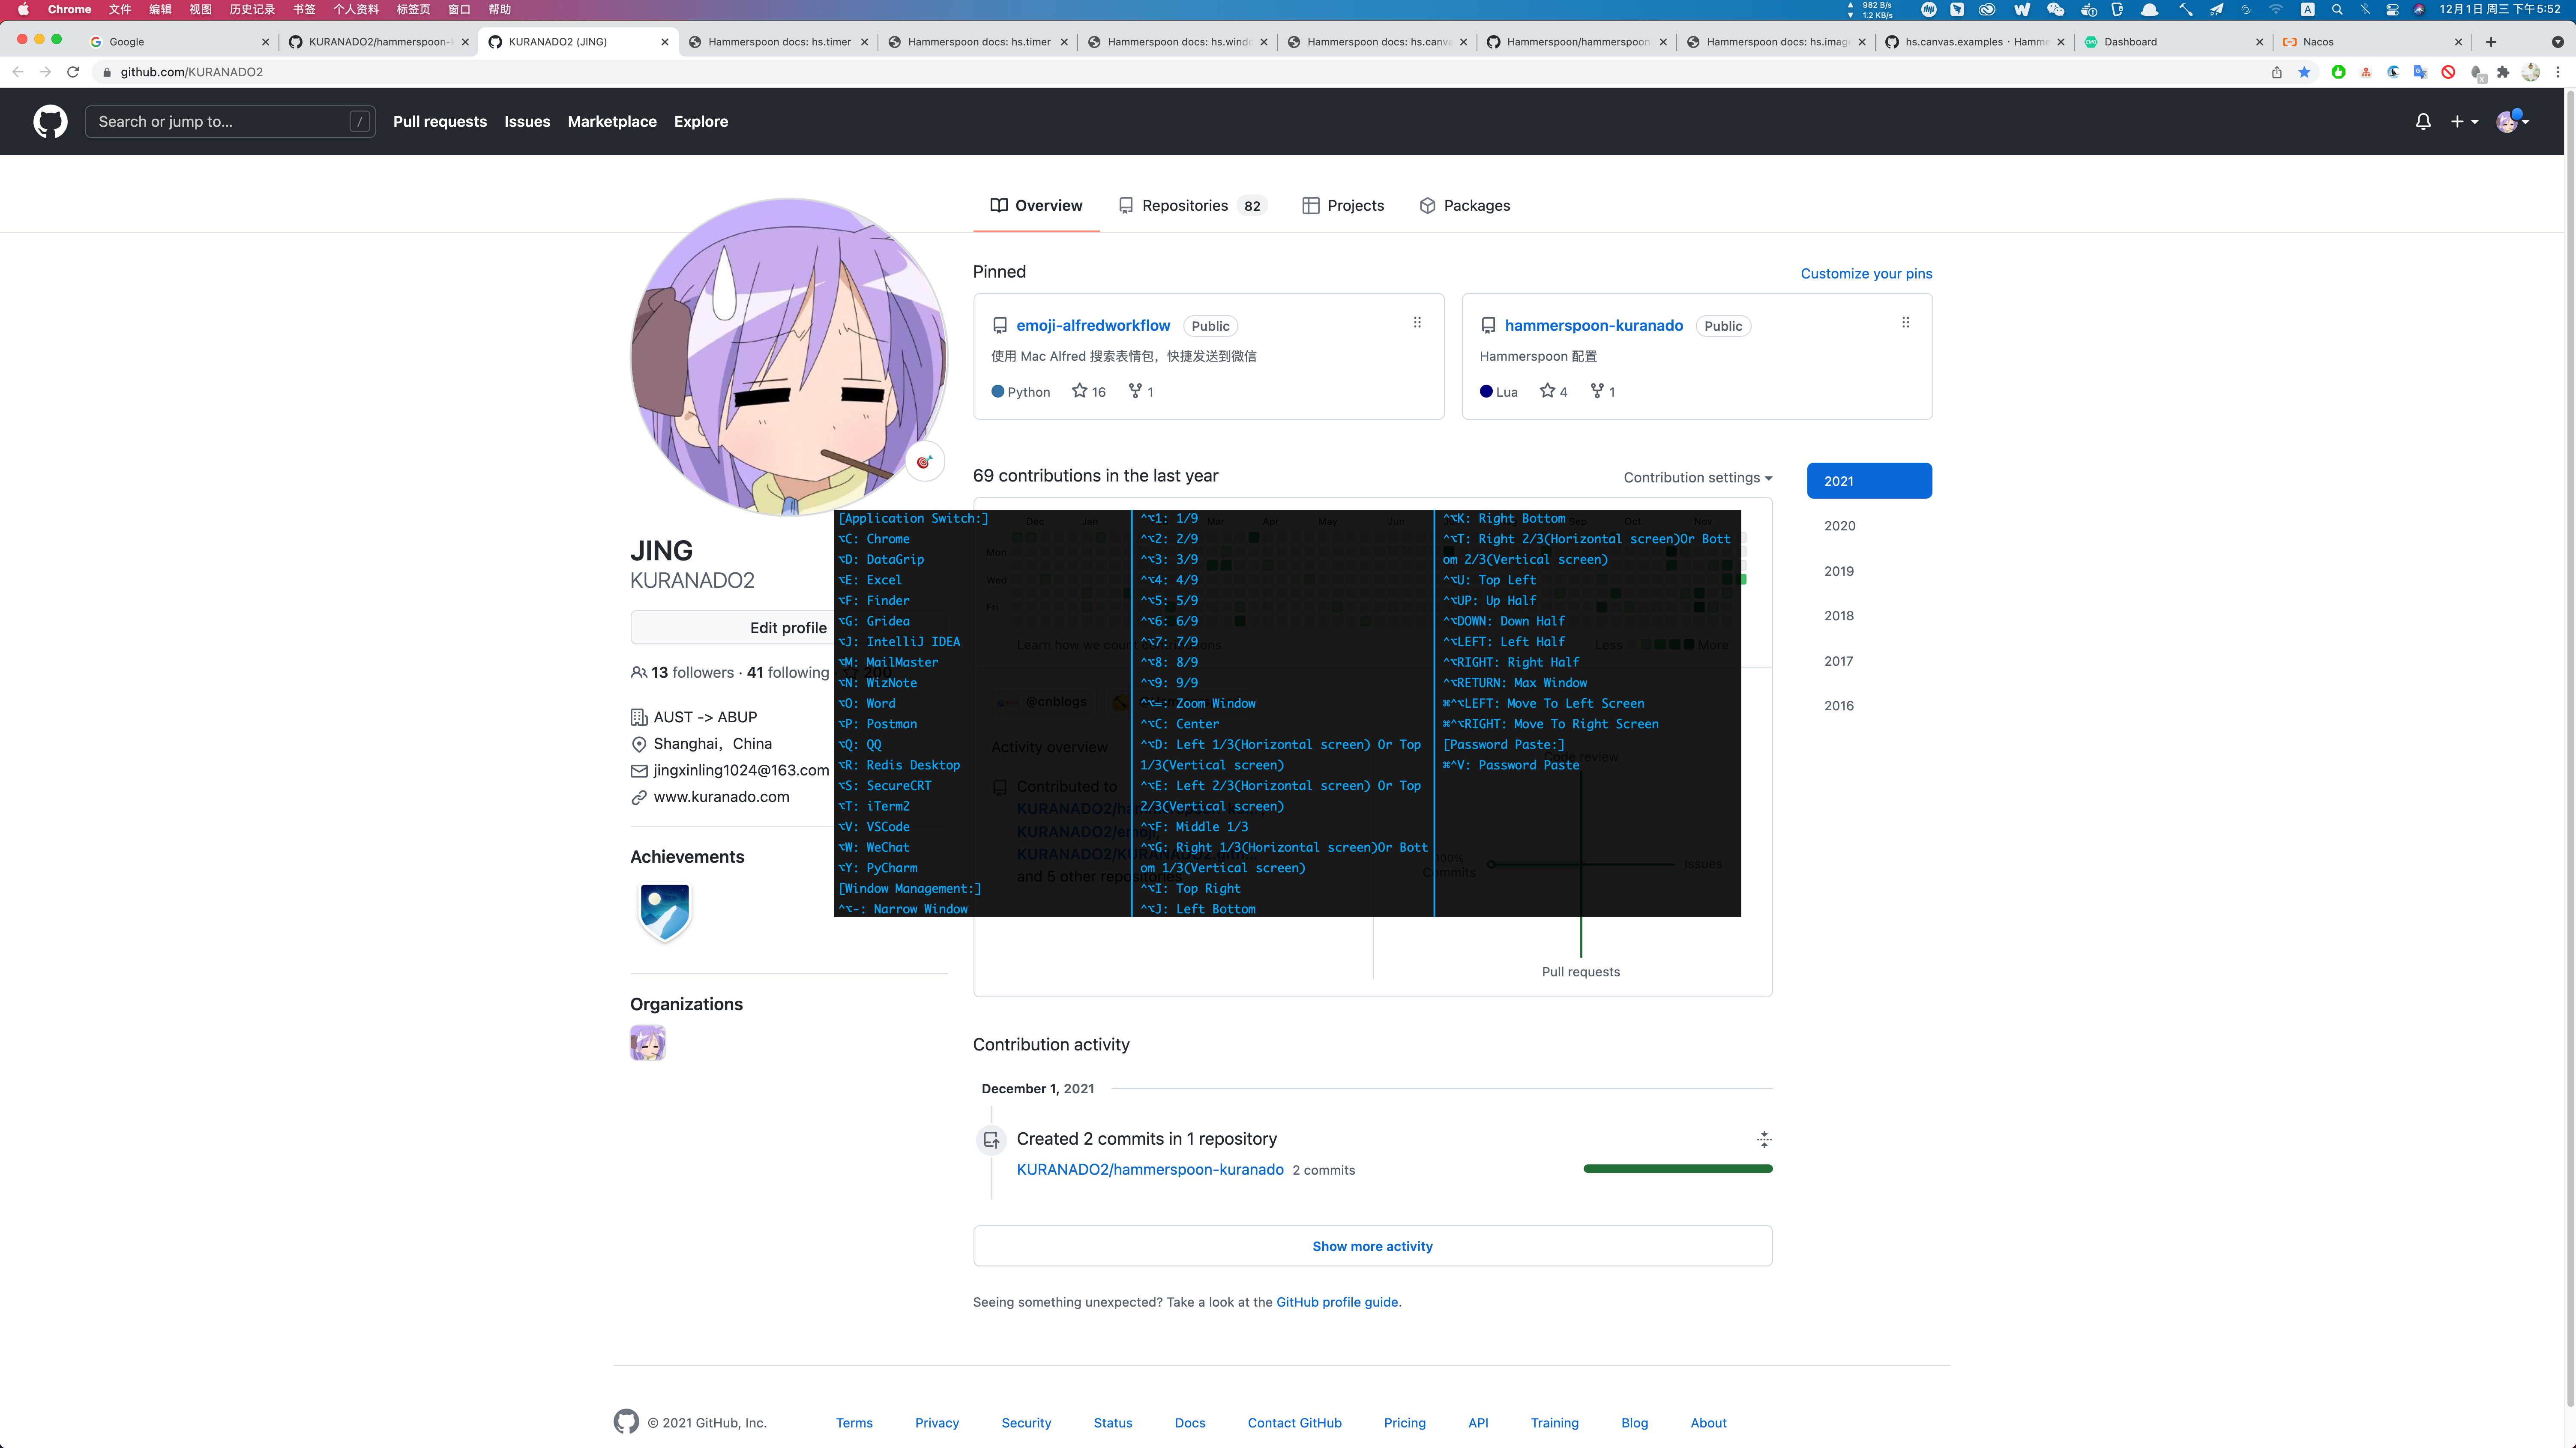
Task: Open the user avatar menu dropdown
Action: click(x=2511, y=121)
